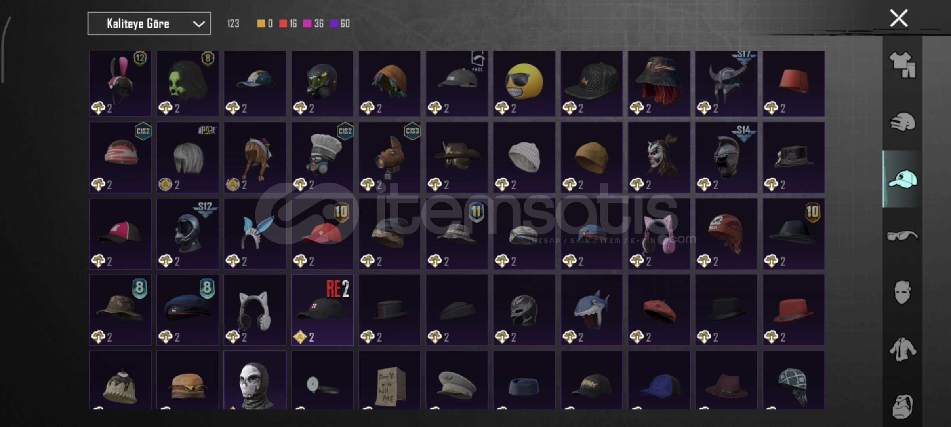Filter by red quality count 16

(288, 24)
